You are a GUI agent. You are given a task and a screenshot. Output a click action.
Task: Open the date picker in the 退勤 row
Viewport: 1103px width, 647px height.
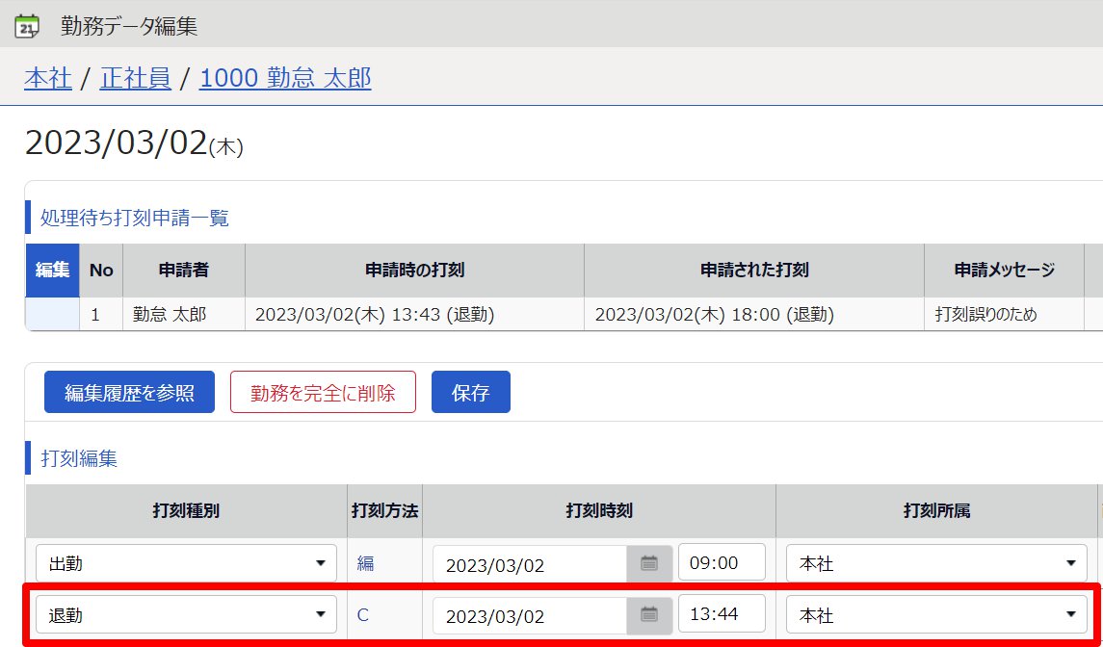[x=649, y=614]
